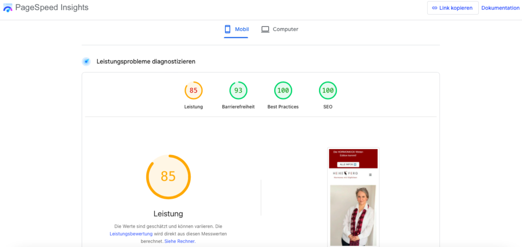
Task: Open the 100 SEO score gauge
Action: (328, 91)
